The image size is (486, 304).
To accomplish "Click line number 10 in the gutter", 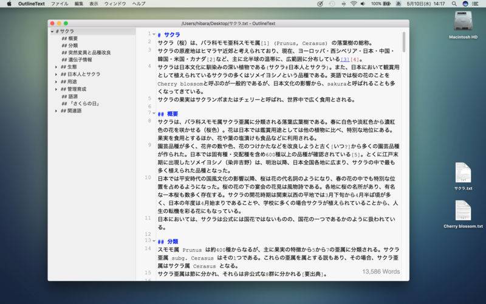I will pos(148,178).
